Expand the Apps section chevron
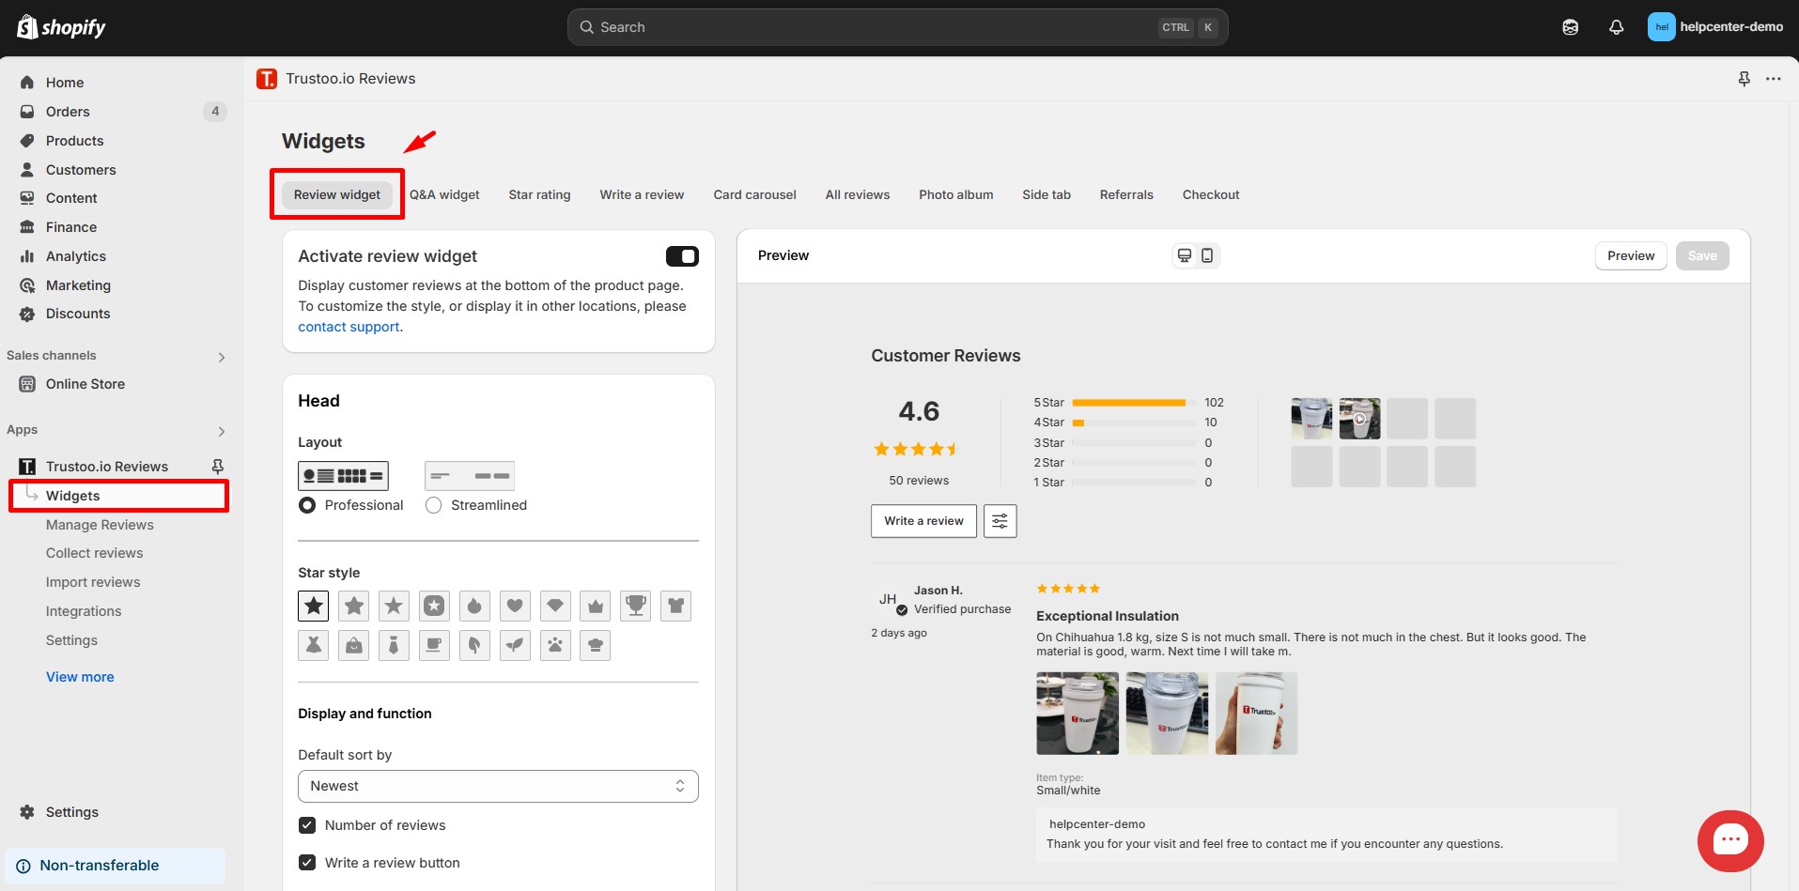Screen dimensions: 1799x891 222,431
